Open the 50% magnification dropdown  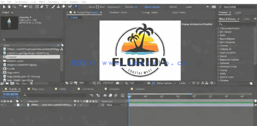pyautogui.click(x=85, y=83)
